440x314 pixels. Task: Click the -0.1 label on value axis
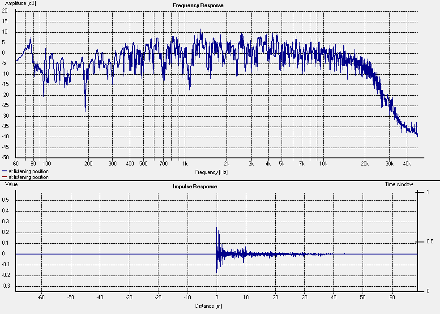click(x=6, y=264)
